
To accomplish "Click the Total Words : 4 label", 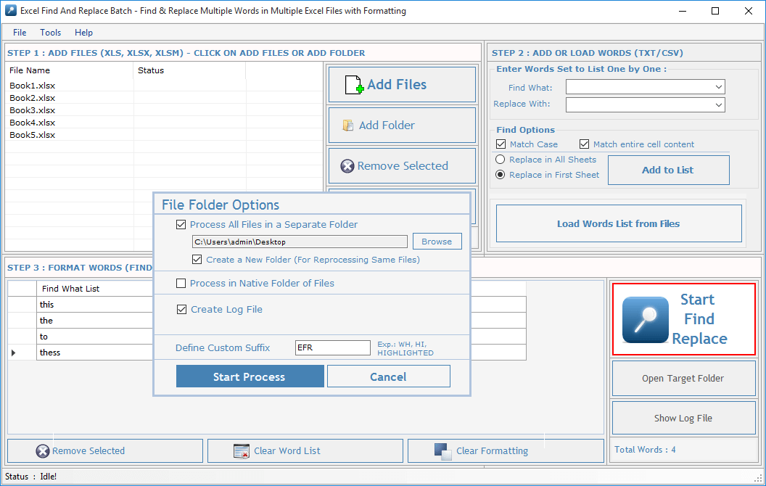I will pyautogui.click(x=645, y=449).
